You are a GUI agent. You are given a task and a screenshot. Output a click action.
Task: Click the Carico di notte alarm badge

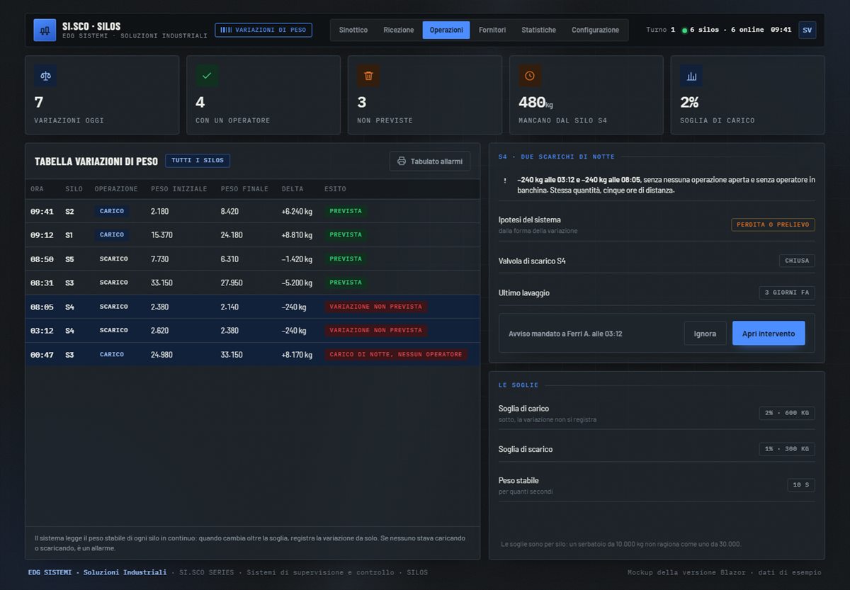tap(396, 354)
